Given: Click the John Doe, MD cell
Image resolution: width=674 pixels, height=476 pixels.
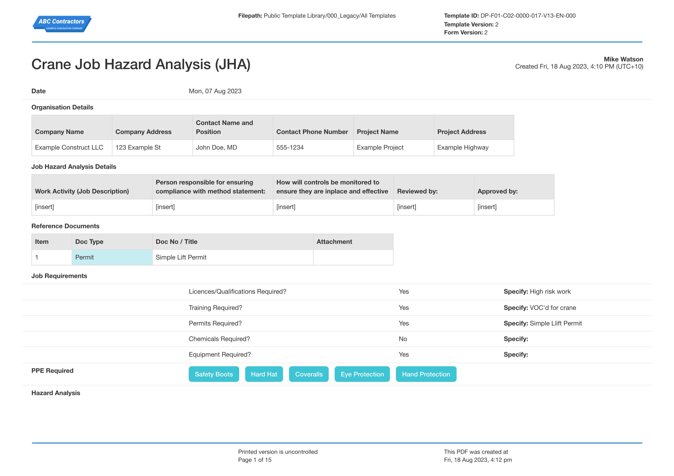Looking at the screenshot, I should click(x=233, y=147).
